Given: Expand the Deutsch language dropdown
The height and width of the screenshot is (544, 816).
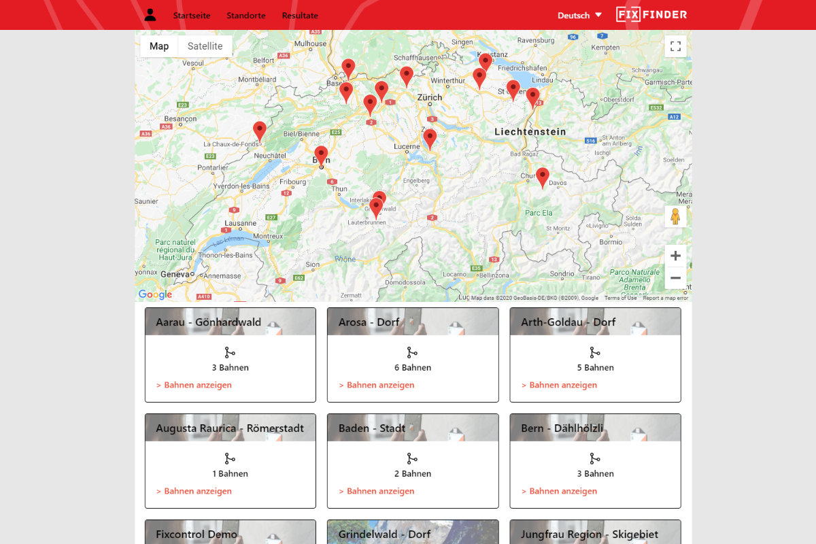Looking at the screenshot, I should point(579,16).
